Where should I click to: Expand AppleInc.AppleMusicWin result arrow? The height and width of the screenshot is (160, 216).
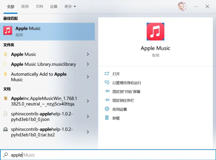tap(88, 101)
